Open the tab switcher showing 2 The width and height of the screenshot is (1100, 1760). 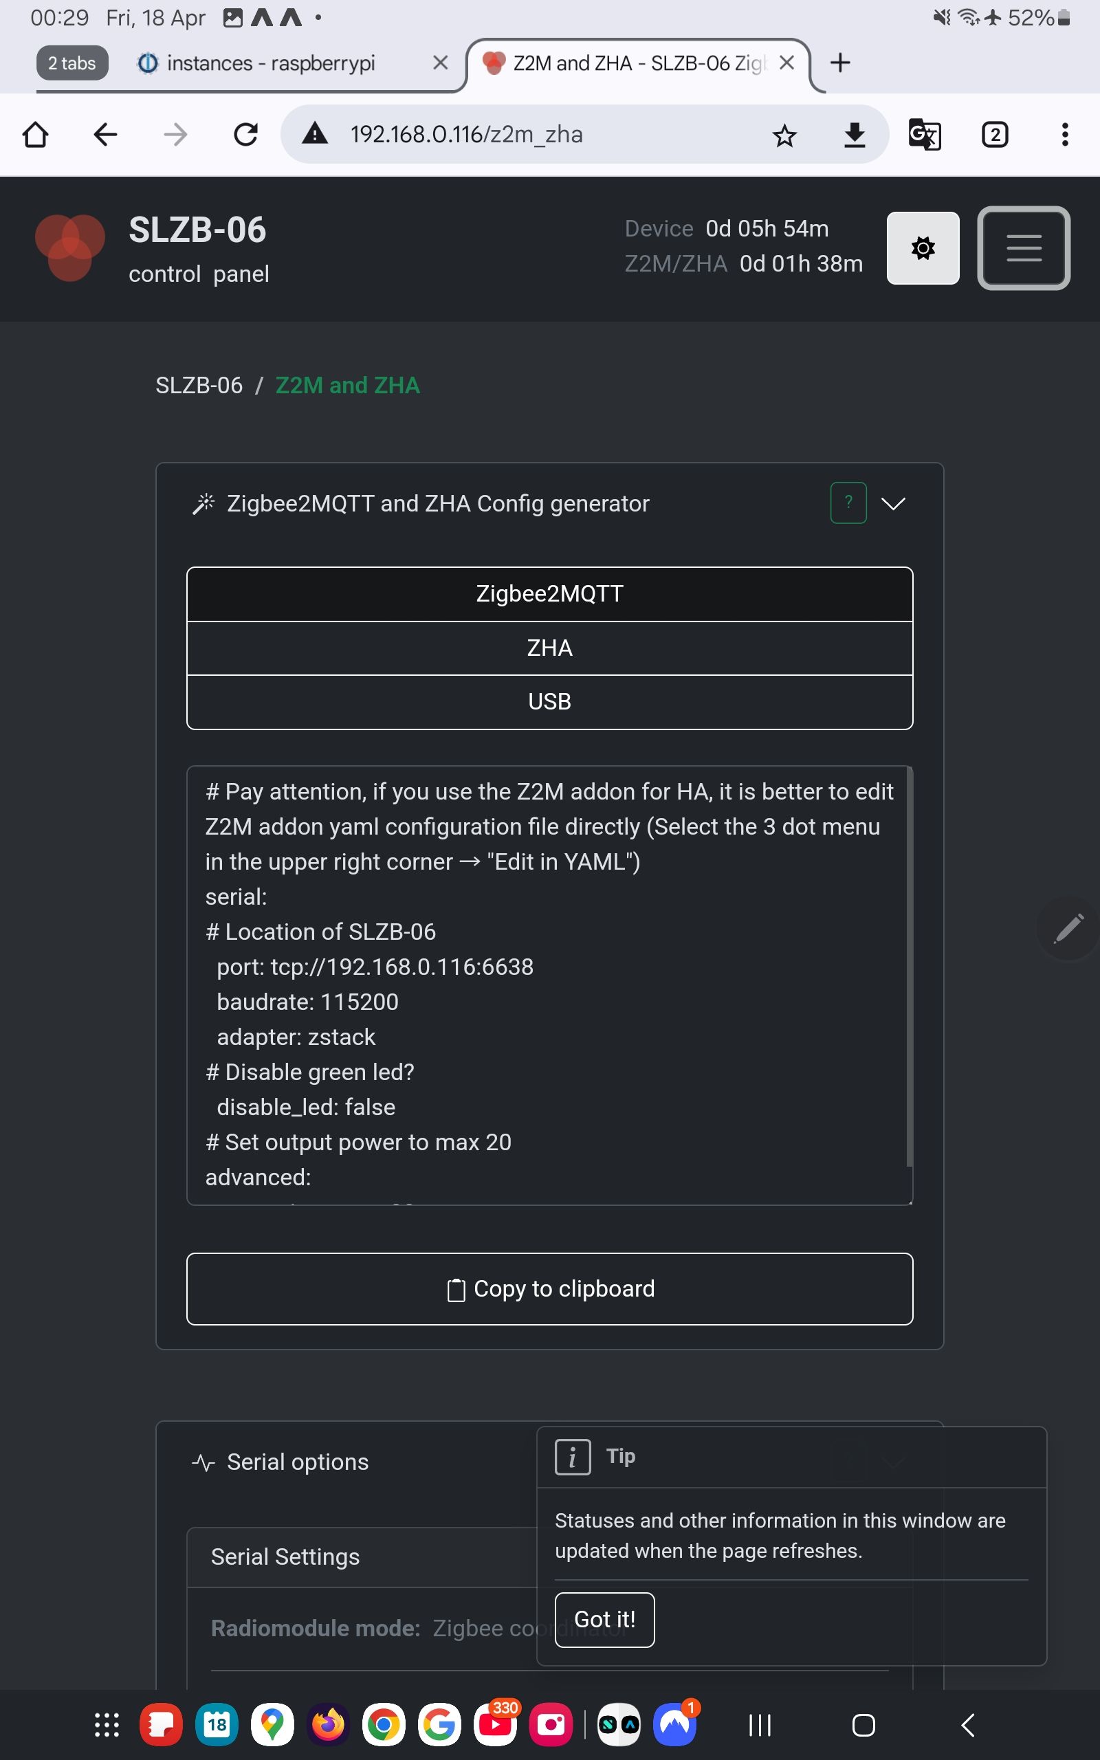[995, 135]
